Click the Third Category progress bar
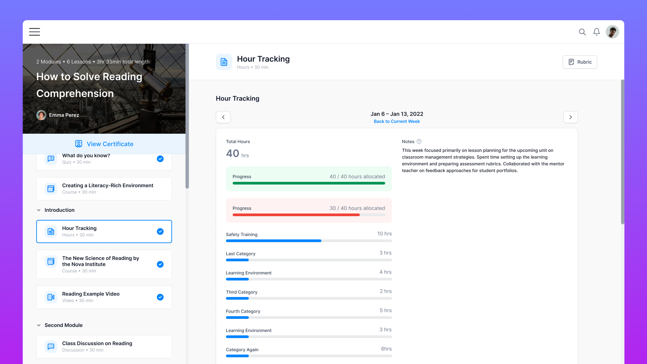The width and height of the screenshot is (647, 364). point(309,298)
